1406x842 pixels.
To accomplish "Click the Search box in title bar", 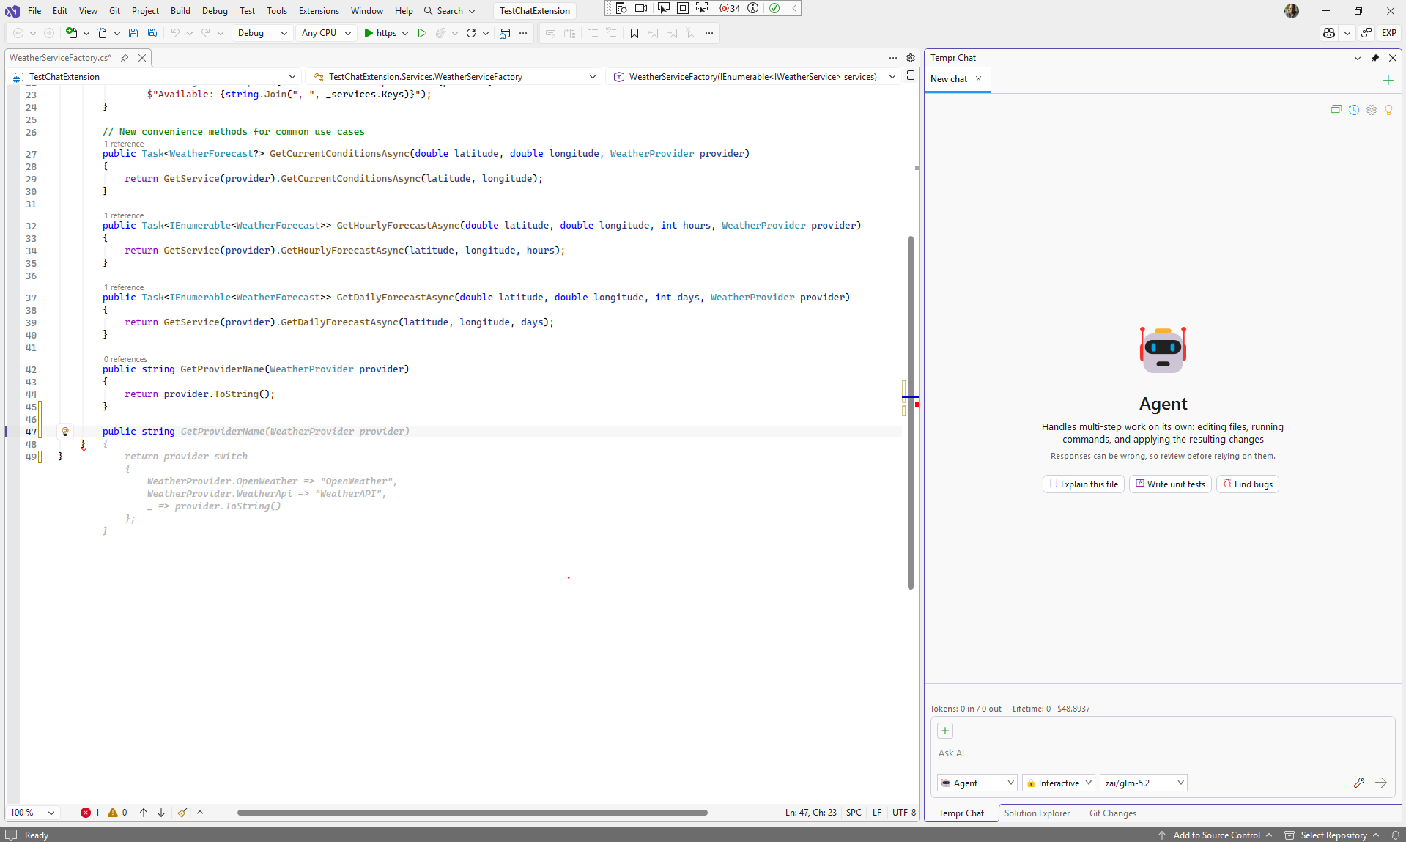I will [x=449, y=11].
